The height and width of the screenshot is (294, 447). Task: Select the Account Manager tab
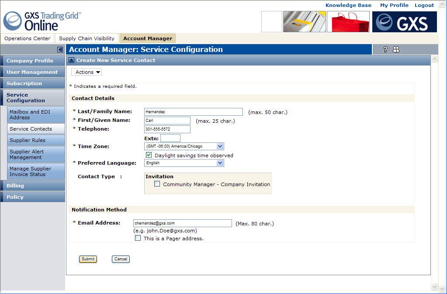148,38
